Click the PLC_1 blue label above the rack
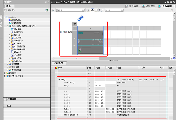The image size is (176, 120). 81,18
